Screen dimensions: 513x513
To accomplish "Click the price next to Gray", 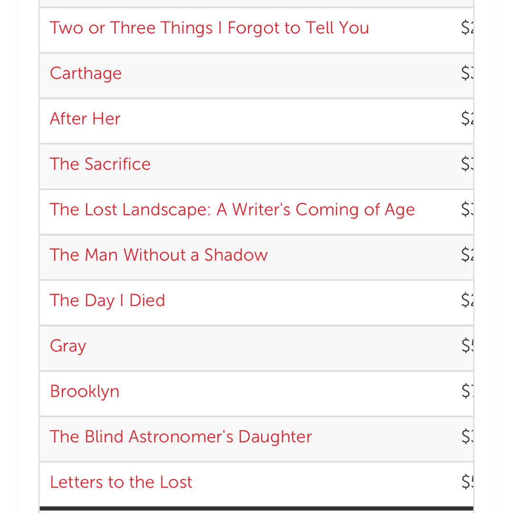I will [x=467, y=346].
